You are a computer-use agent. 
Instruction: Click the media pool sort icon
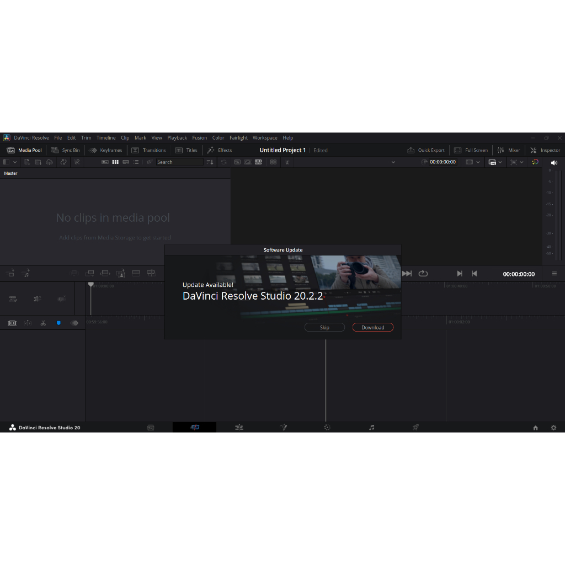click(210, 162)
